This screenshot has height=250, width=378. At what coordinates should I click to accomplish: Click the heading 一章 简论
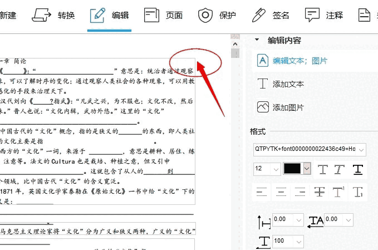pos(13,61)
